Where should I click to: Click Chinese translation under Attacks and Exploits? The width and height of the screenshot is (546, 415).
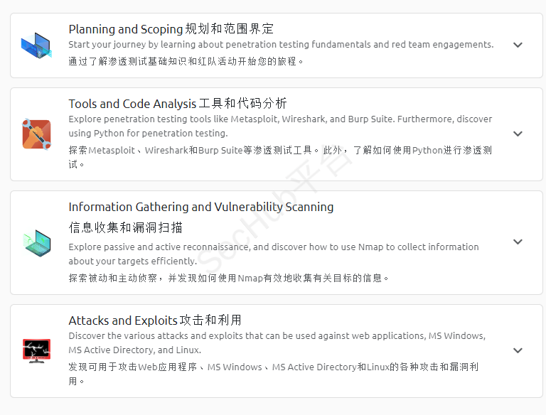click(x=274, y=374)
